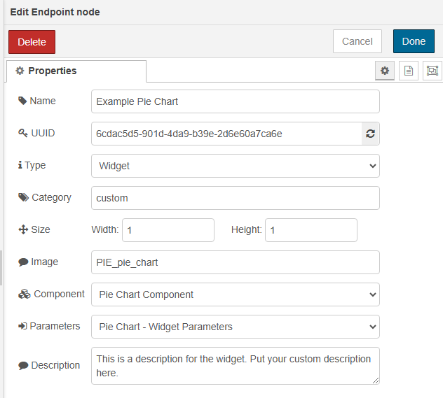Delete the Endpoint node
Screen dimensions: 443x398
coord(32,42)
